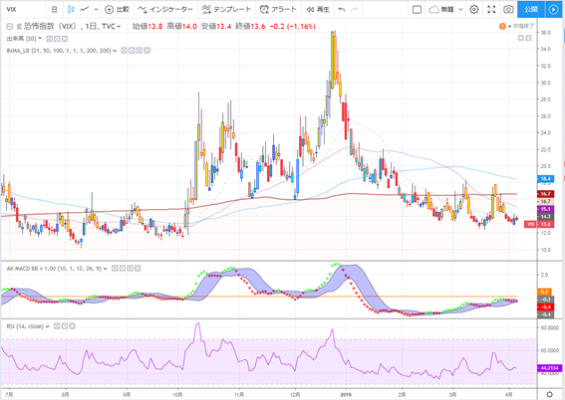
Task: Open the 無題 layout name dropdown arrow
Action: (x=460, y=10)
